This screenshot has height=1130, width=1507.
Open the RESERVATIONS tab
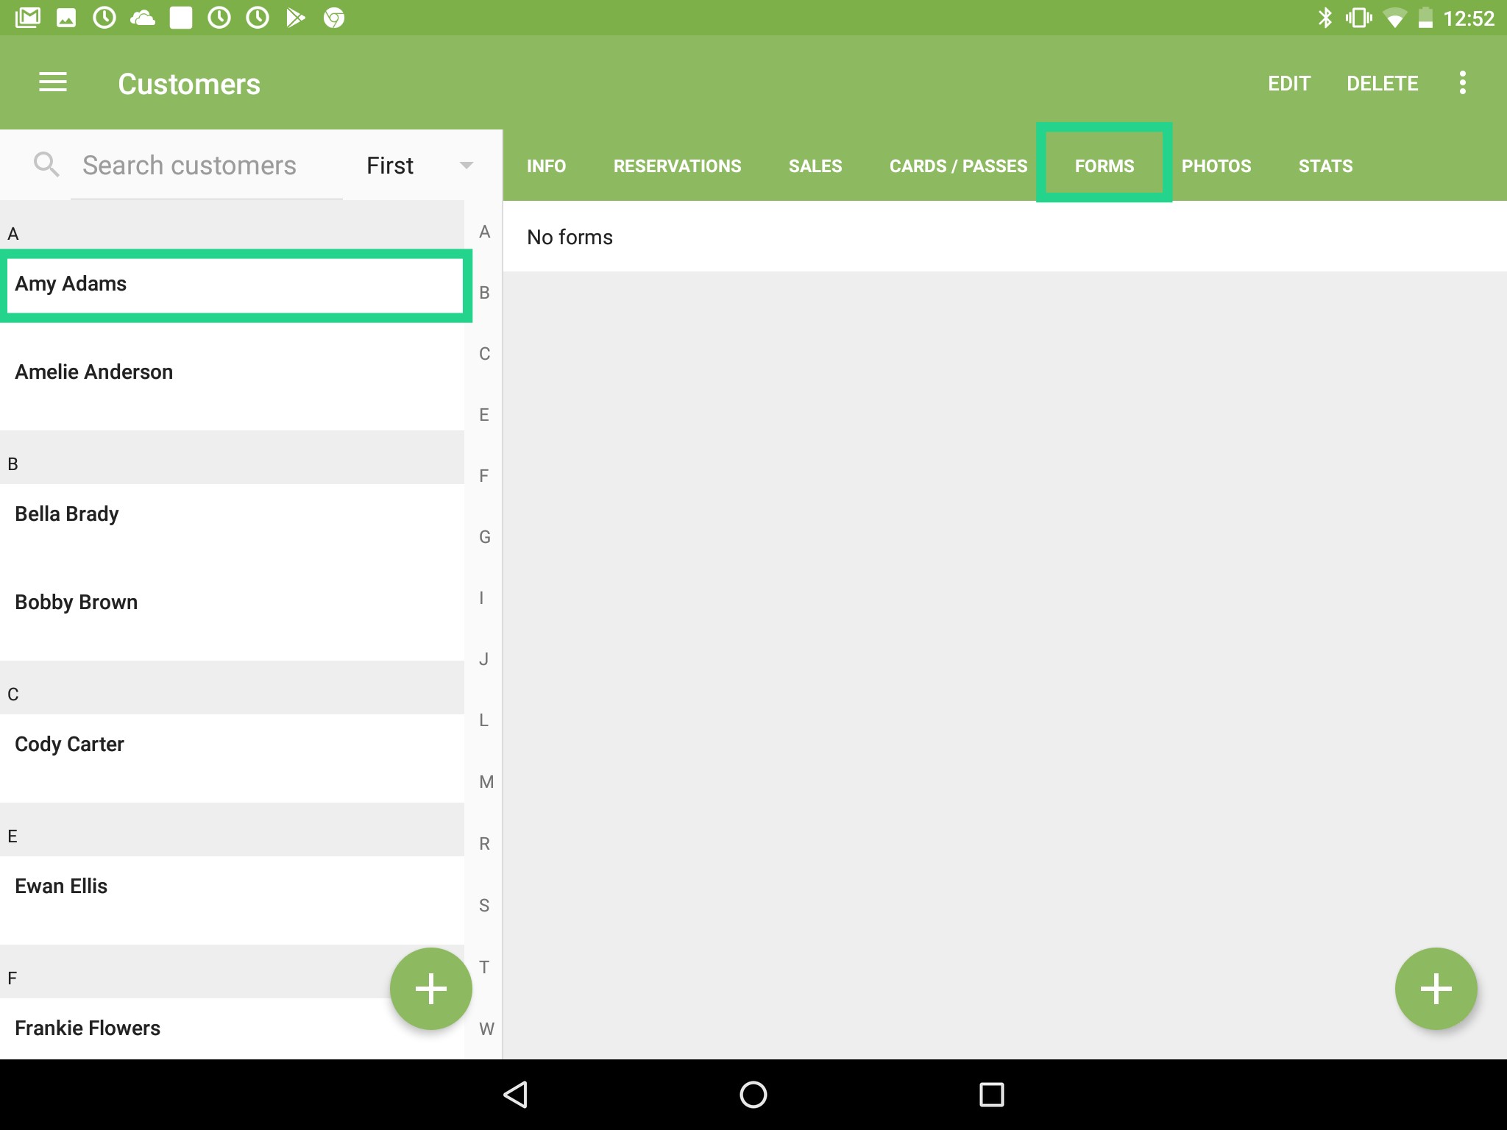(x=677, y=165)
